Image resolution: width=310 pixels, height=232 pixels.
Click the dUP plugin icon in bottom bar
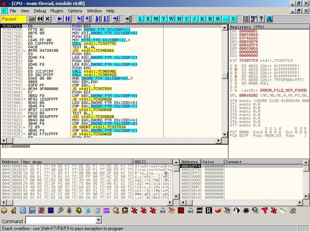(41, 210)
